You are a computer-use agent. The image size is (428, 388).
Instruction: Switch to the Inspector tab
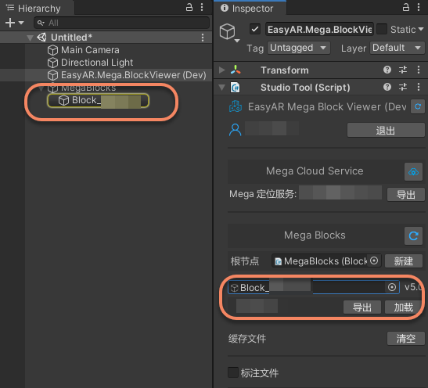click(250, 8)
